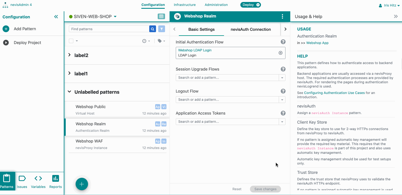The height and width of the screenshot is (195, 402).
Task: Click the Deploy button in top bar
Action: click(x=250, y=5)
